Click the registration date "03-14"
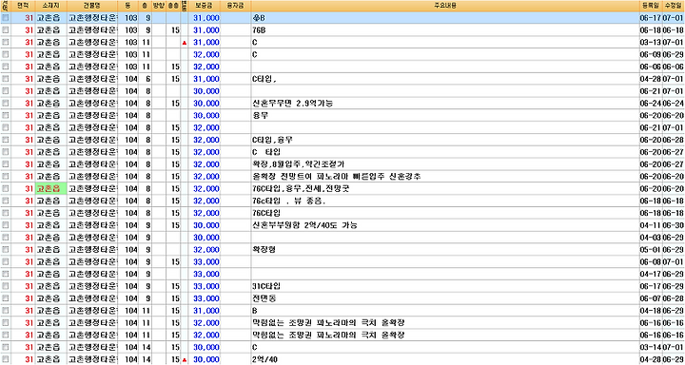Viewport: 685px width, 365px height. 650,348
